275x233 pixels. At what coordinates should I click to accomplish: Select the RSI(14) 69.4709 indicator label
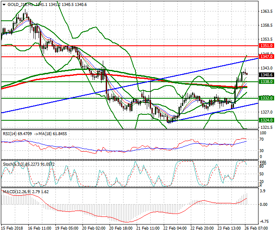17,134
